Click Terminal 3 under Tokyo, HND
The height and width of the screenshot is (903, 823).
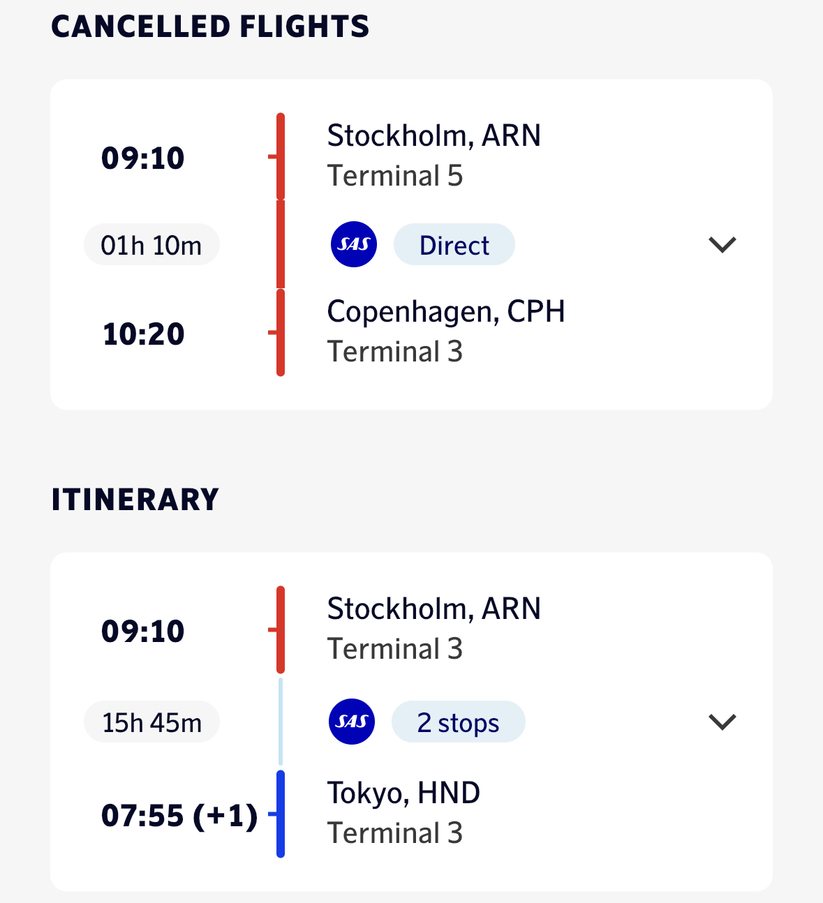coord(395,833)
